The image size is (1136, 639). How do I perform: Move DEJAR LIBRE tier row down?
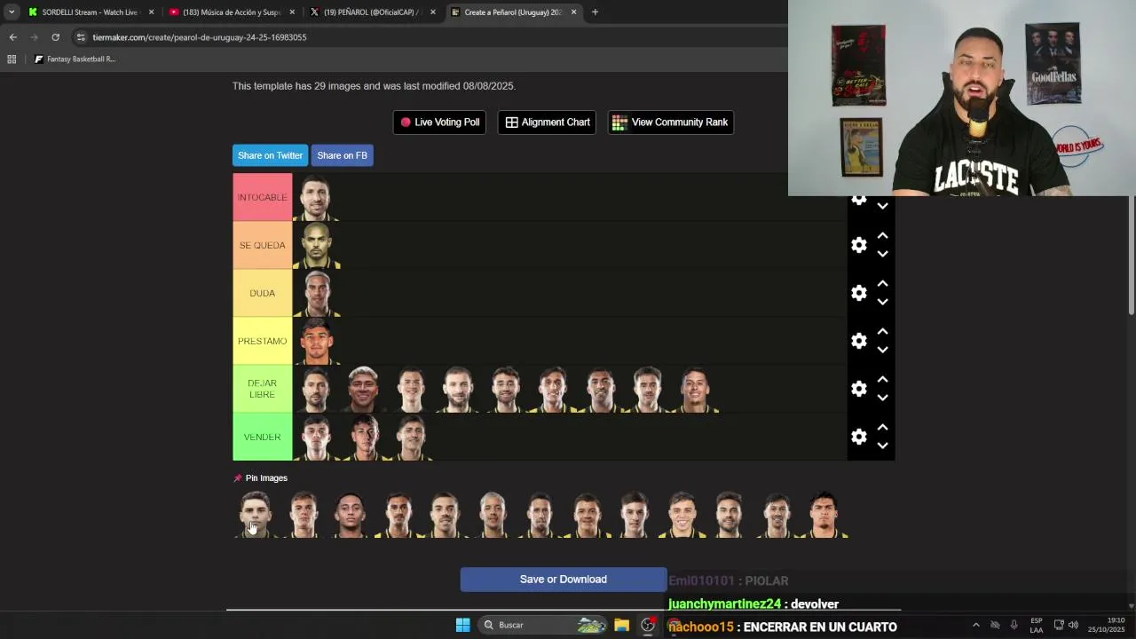click(882, 398)
